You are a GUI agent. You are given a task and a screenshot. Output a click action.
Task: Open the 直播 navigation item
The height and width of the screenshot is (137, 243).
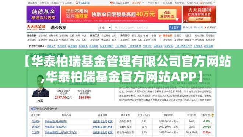pyautogui.click(x=154, y=40)
